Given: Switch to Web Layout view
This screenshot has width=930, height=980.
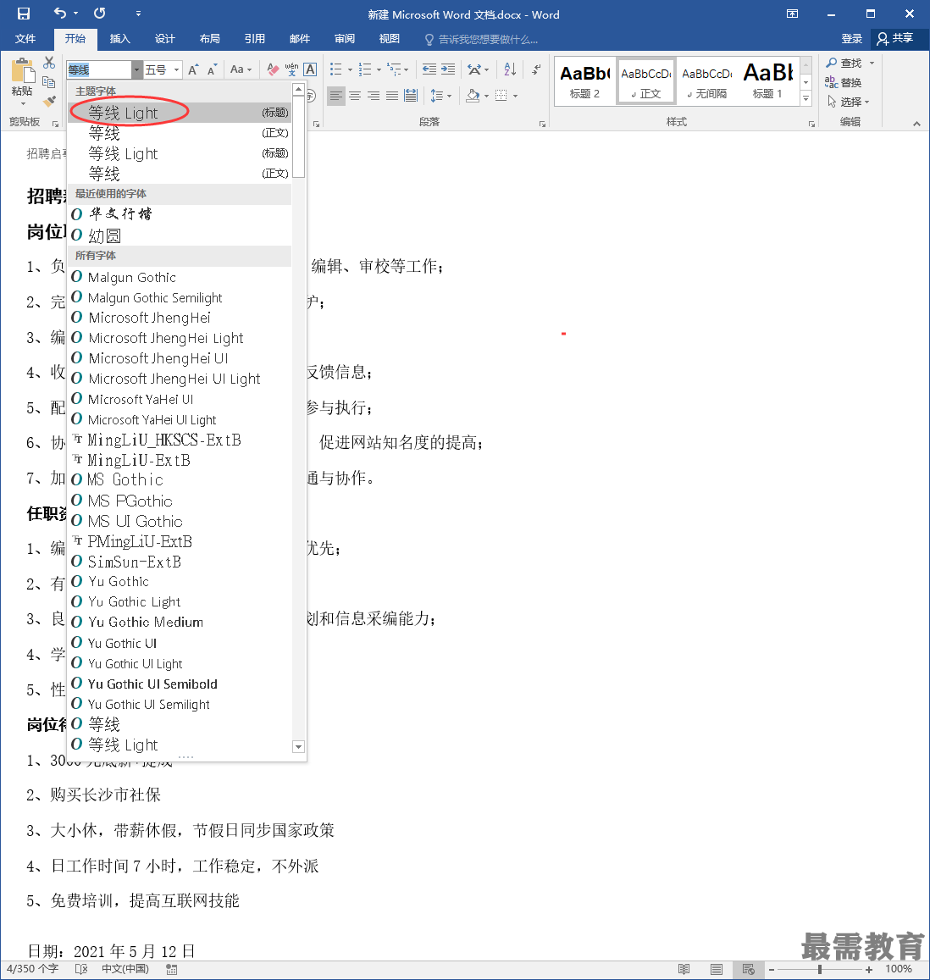Looking at the screenshot, I should coord(749,969).
